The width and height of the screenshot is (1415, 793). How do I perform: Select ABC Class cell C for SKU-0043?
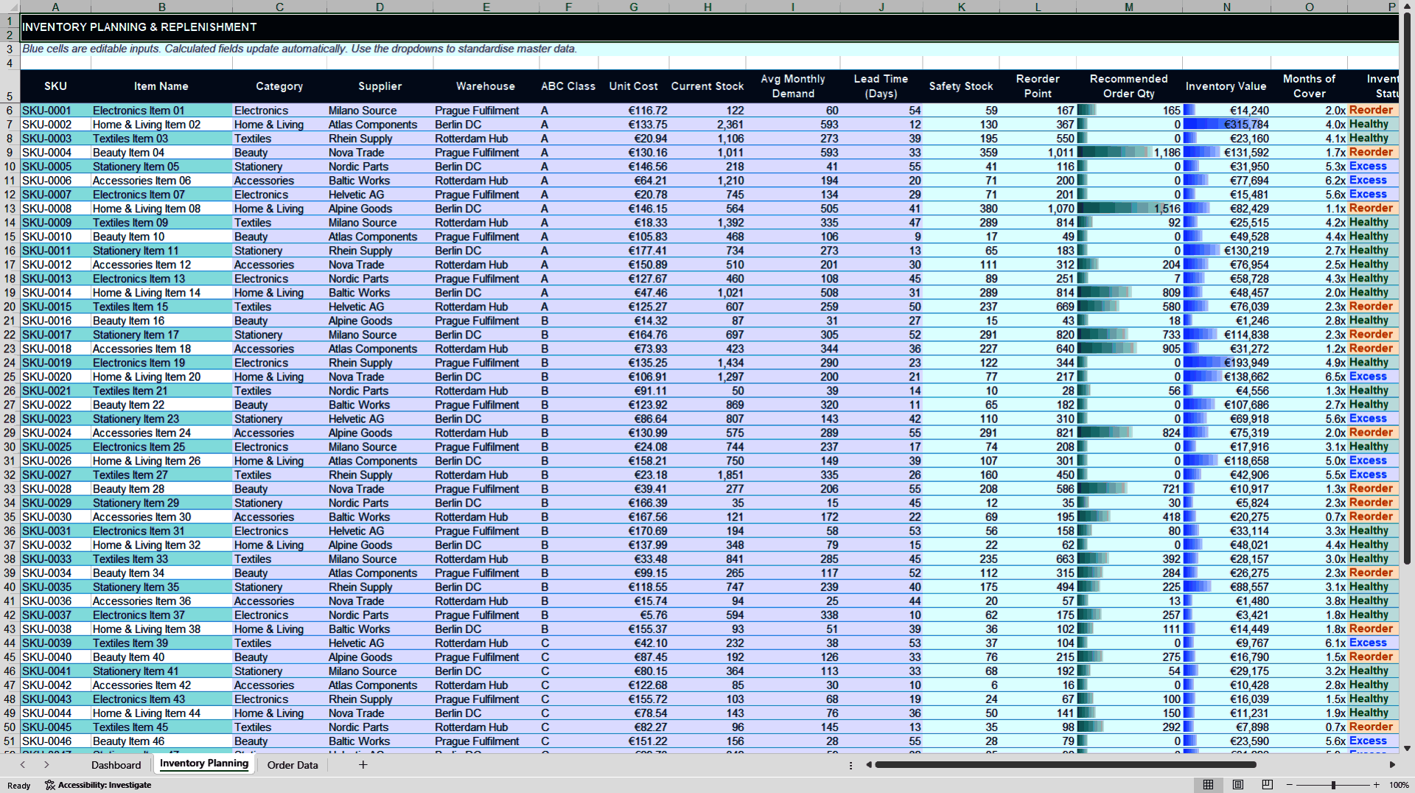point(568,699)
